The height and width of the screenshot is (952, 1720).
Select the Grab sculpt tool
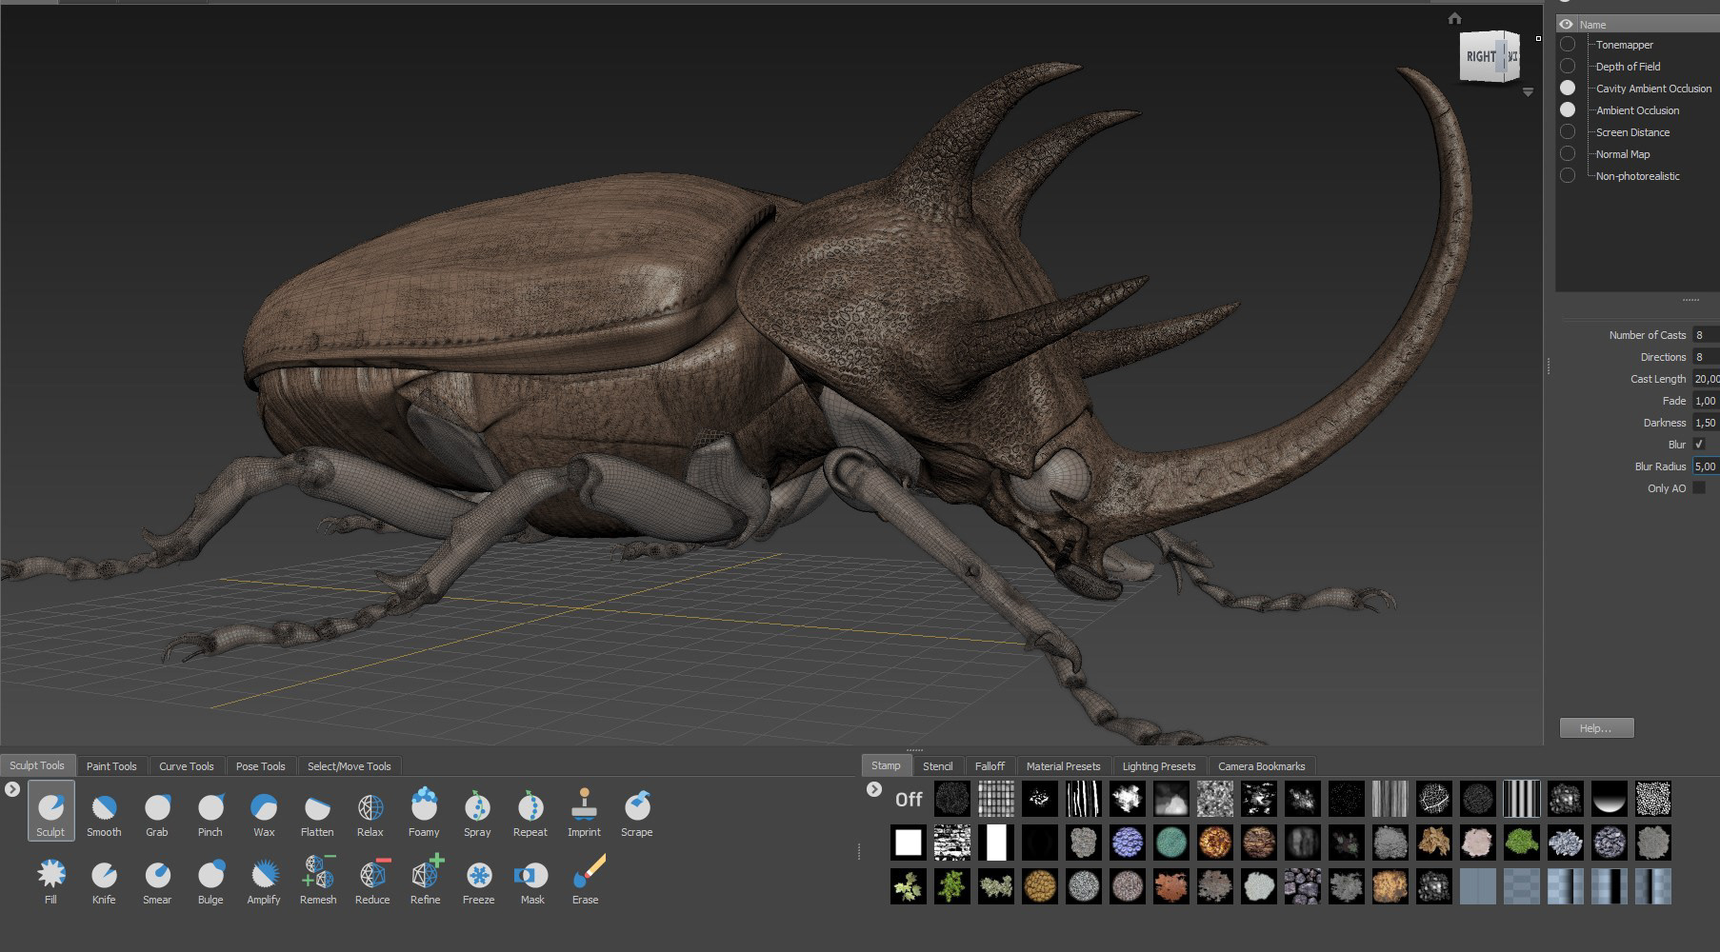pyautogui.click(x=157, y=809)
